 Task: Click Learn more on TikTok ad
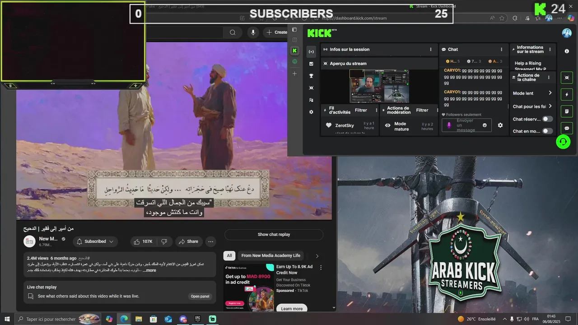click(292, 309)
